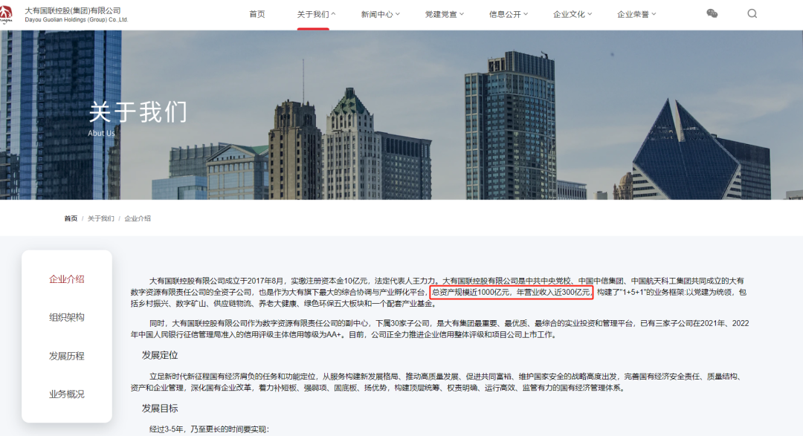This screenshot has height=436, width=803.
Task: Select 业务概况 in the sidebar
Action: [67, 394]
